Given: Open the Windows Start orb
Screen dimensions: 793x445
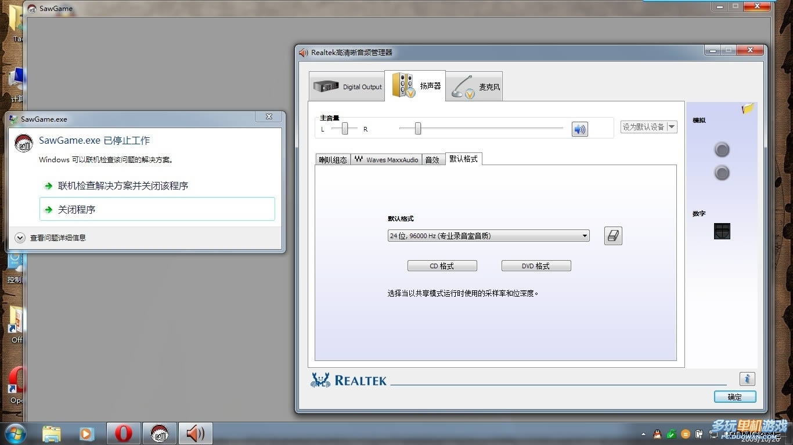Looking at the screenshot, I should coord(15,433).
